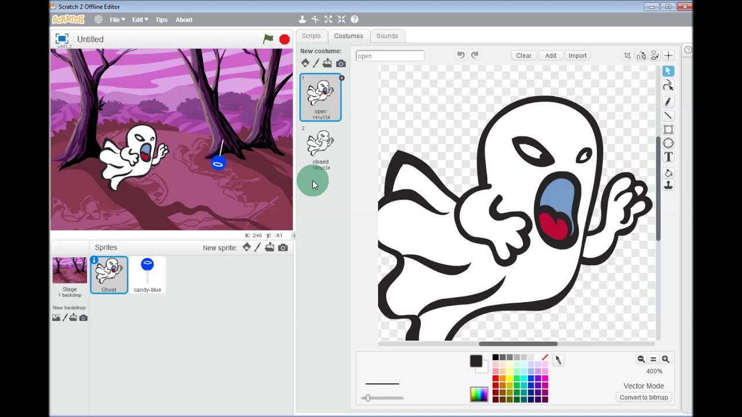Screen dimensions: 742x417
Task: Choose new costume from library icon
Action: coord(305,63)
